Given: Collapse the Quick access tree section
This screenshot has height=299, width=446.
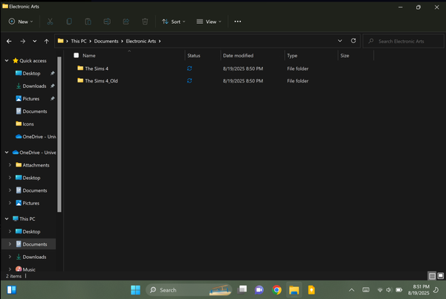Looking at the screenshot, I should (x=8, y=60).
